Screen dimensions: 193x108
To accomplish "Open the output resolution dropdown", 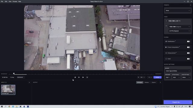I will point(179,27).
